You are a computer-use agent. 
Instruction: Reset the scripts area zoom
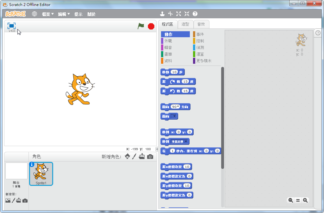point(298,200)
